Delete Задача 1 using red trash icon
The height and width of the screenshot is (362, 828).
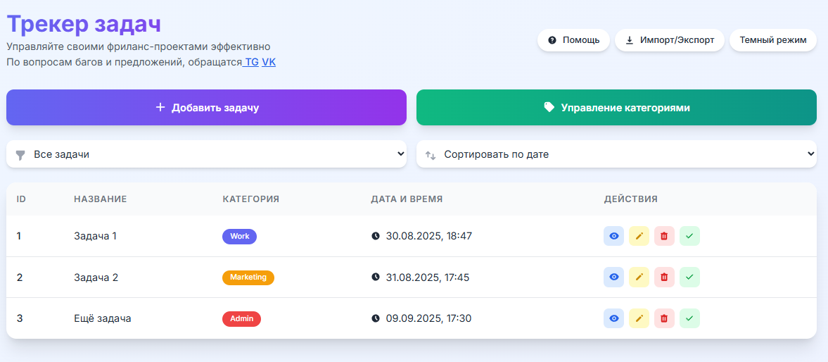[664, 236]
